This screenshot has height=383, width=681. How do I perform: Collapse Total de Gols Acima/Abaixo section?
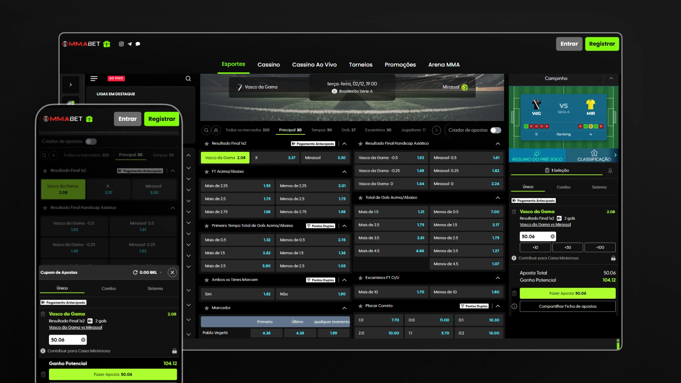(498, 198)
